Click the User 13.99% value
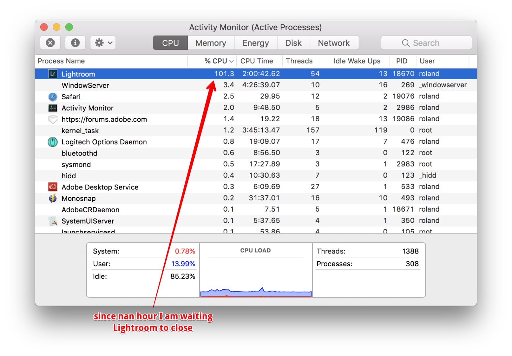The height and width of the screenshot is (356, 512). point(183,264)
